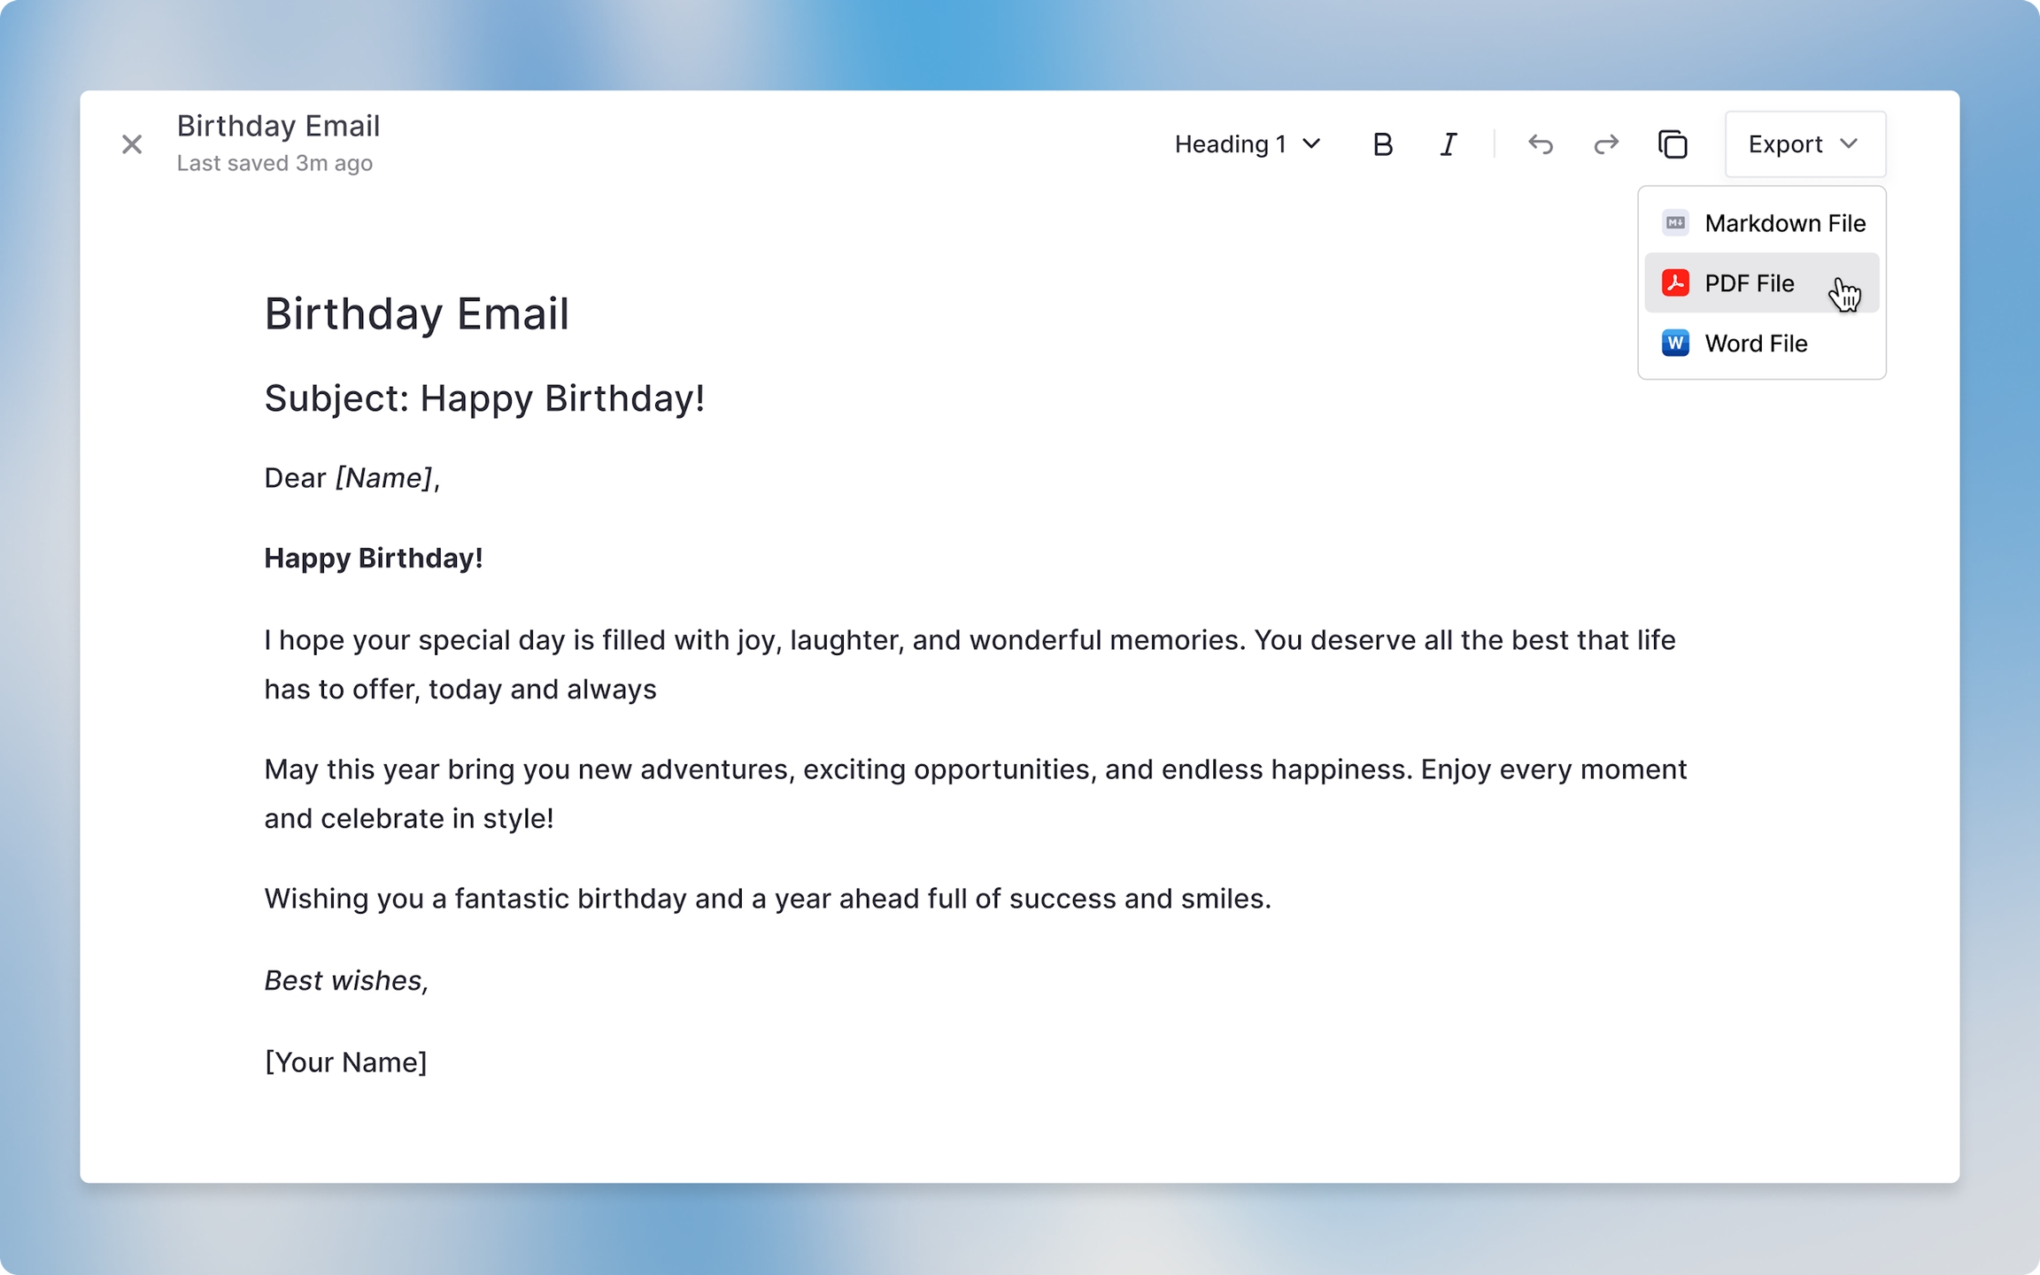
Task: Choose PDF File export option
Action: 1749,283
